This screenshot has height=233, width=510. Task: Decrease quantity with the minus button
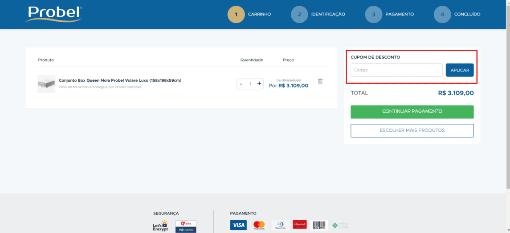coord(241,83)
